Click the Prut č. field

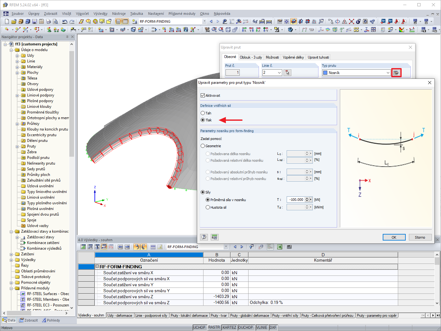point(232,73)
